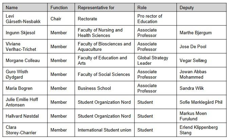
Task: Select deputy Sofie Mørklegård Phil
Action: click(201, 102)
